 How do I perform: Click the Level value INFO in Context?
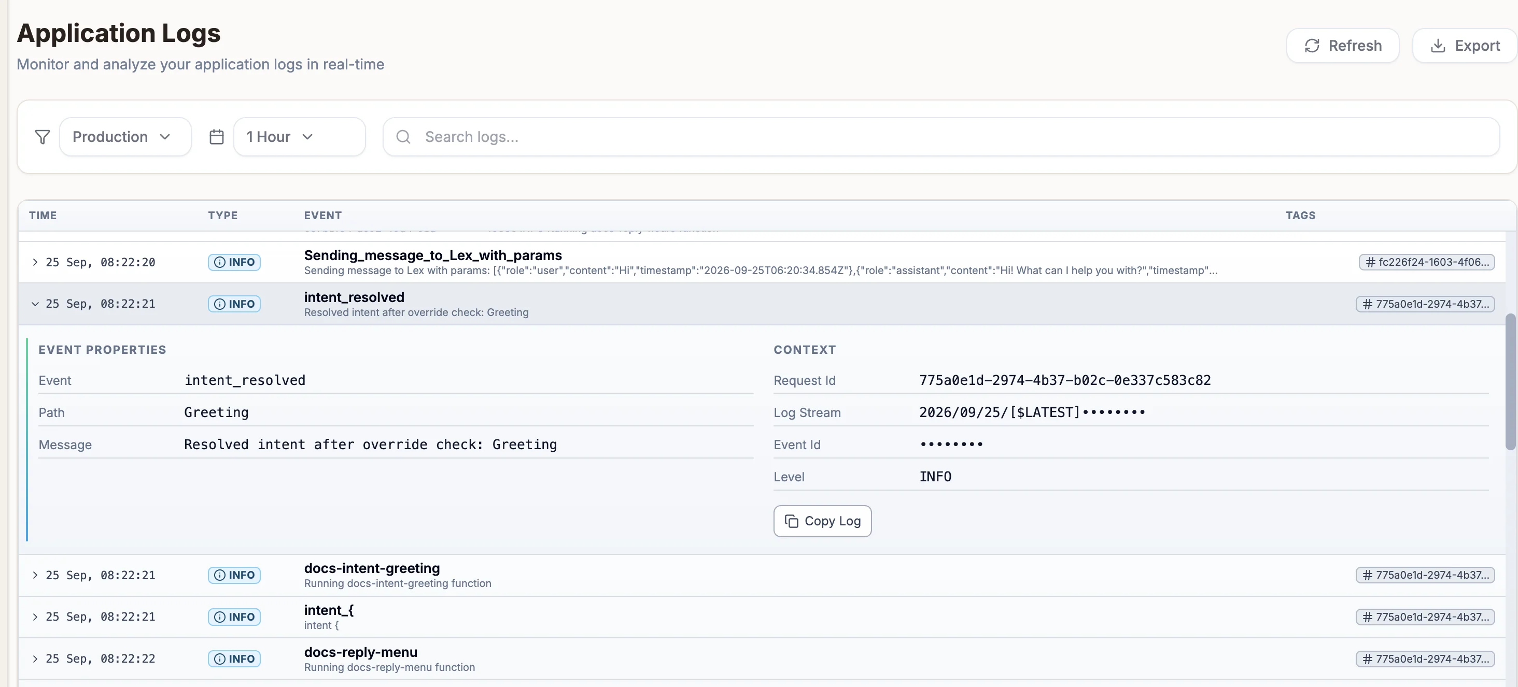[935, 477]
